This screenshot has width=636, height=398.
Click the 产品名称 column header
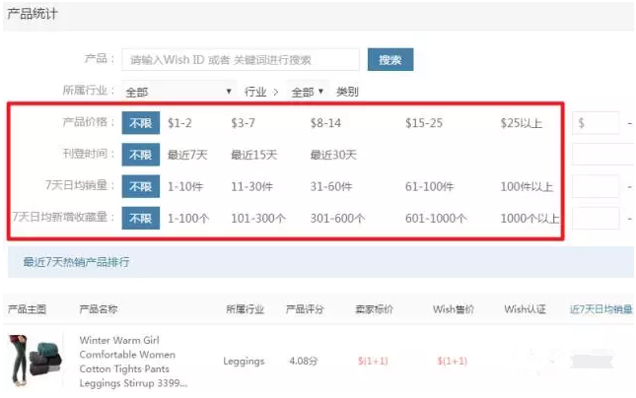pos(99,309)
